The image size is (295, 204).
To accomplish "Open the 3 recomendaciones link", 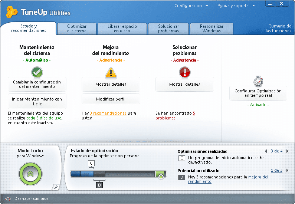I will tap(108, 113).
